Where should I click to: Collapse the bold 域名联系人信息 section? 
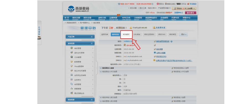point(101,68)
